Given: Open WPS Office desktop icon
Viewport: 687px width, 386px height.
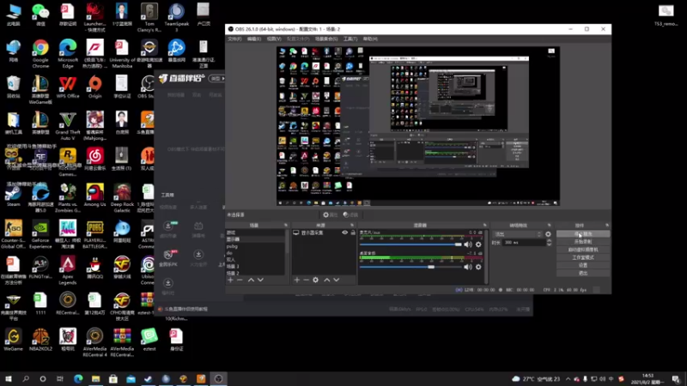Looking at the screenshot, I should 68,87.
